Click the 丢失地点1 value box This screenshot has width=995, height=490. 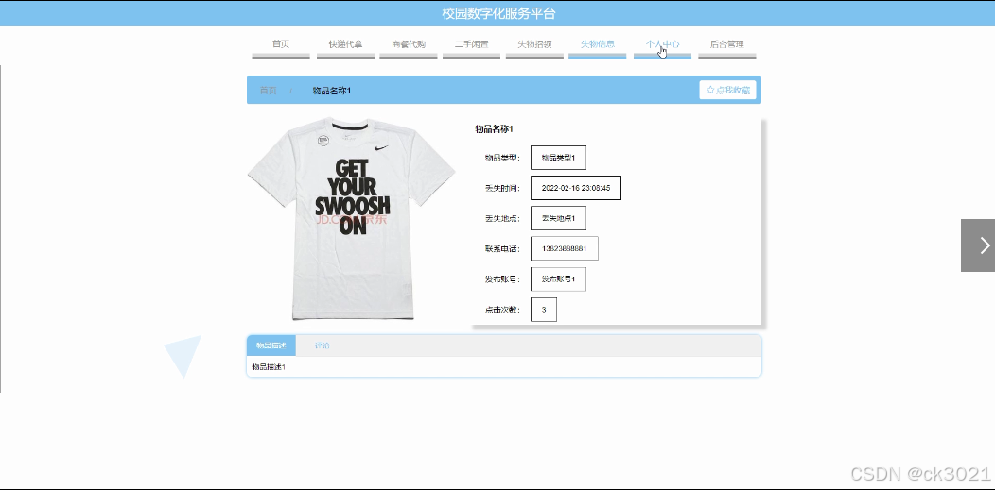pos(558,218)
